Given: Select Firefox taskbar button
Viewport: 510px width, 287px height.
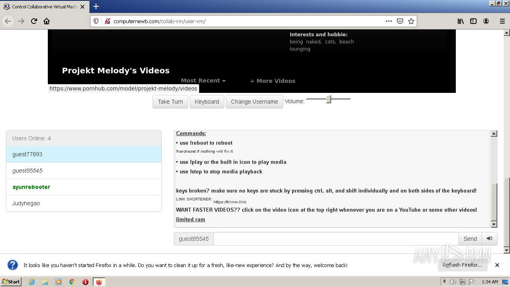Looking at the screenshot, I should pos(99,282).
